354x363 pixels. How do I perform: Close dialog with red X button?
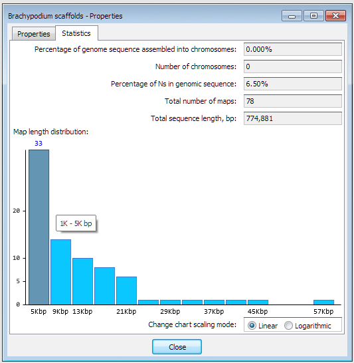click(335, 16)
